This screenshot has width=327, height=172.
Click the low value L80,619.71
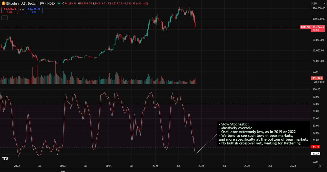click(100, 3)
